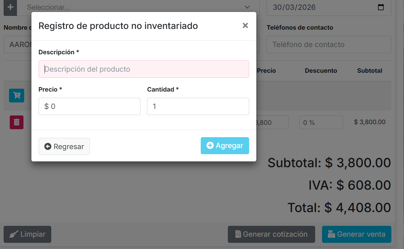The image size is (404, 249).
Task: Click the plus circle icon in Agregar
Action: (x=210, y=145)
